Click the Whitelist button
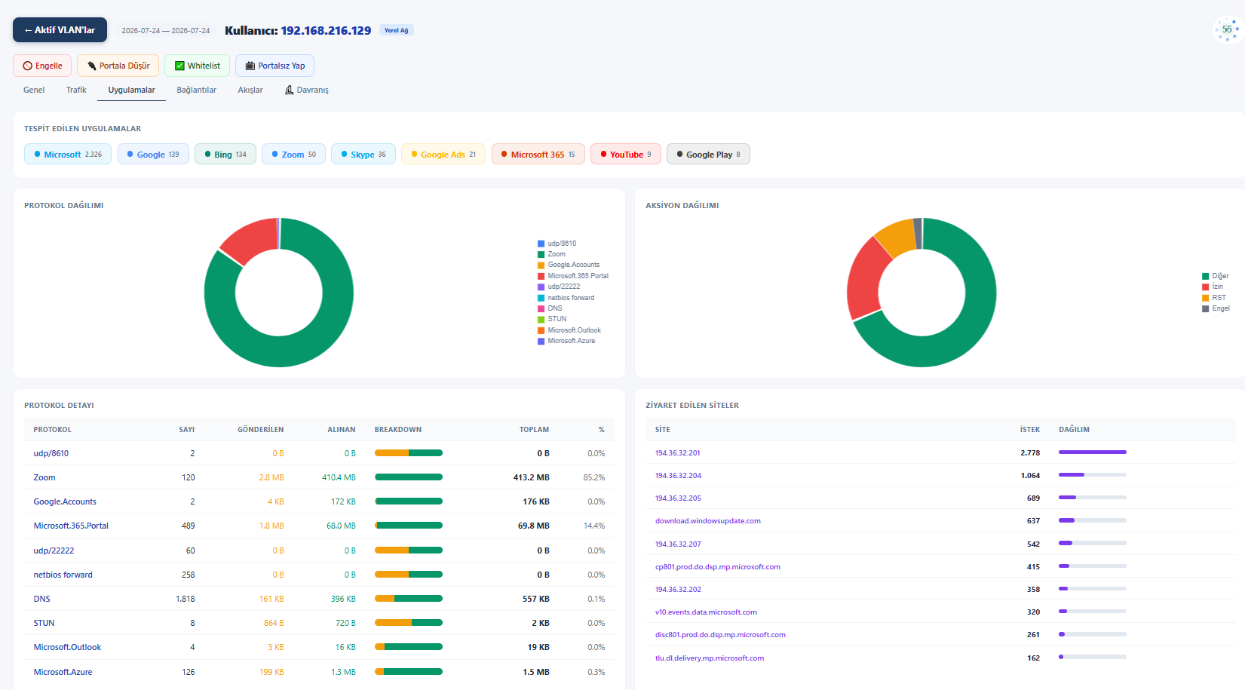This screenshot has height=690, width=1245. (197, 66)
